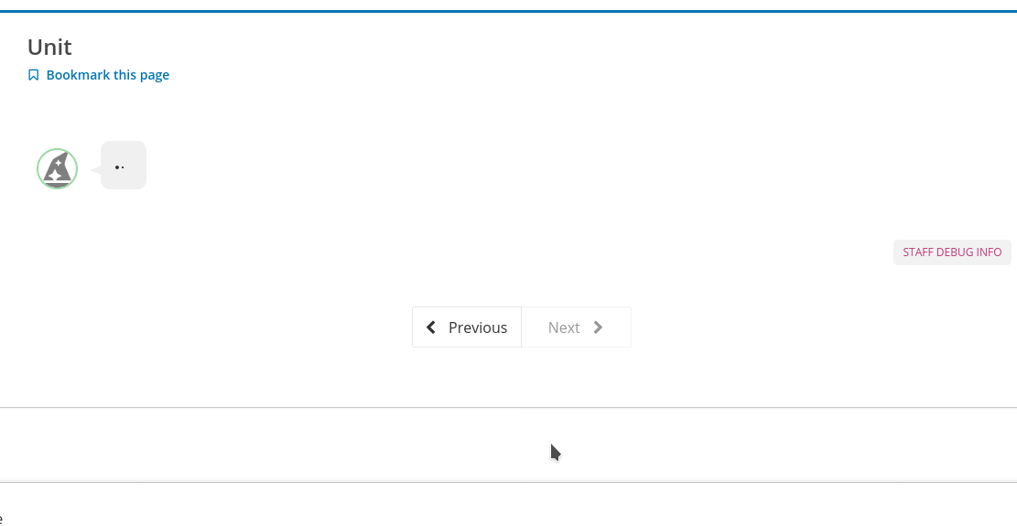The image size is (1017, 526).
Task: Click the Unit heading text
Action: tap(49, 47)
